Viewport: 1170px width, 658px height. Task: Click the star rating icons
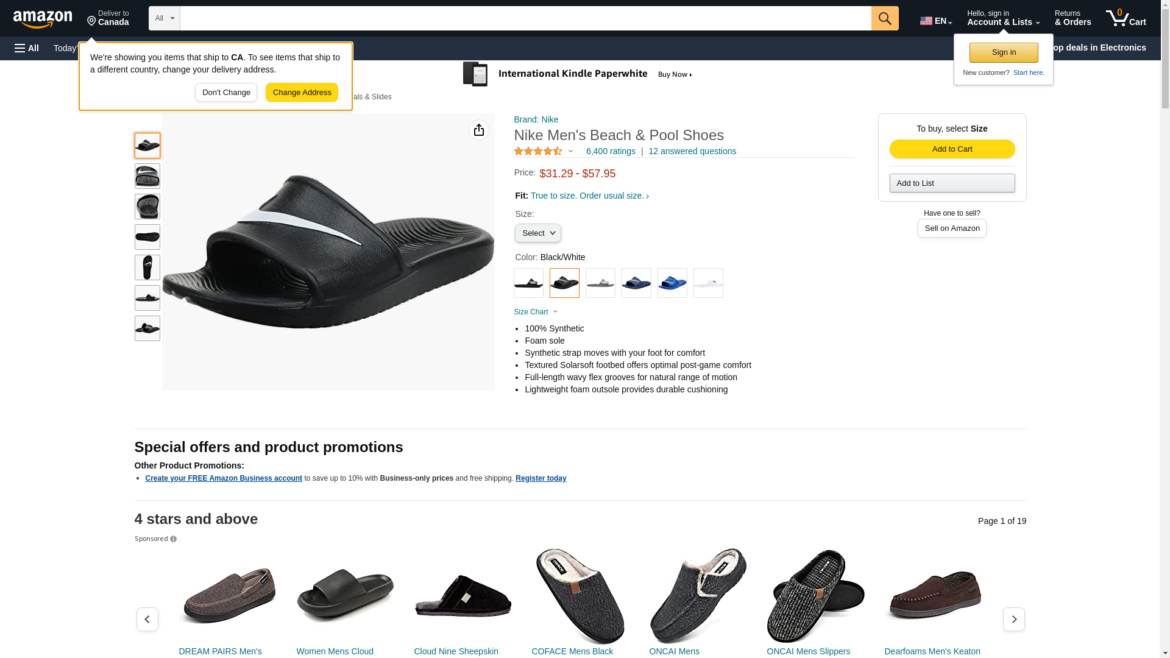[538, 151]
